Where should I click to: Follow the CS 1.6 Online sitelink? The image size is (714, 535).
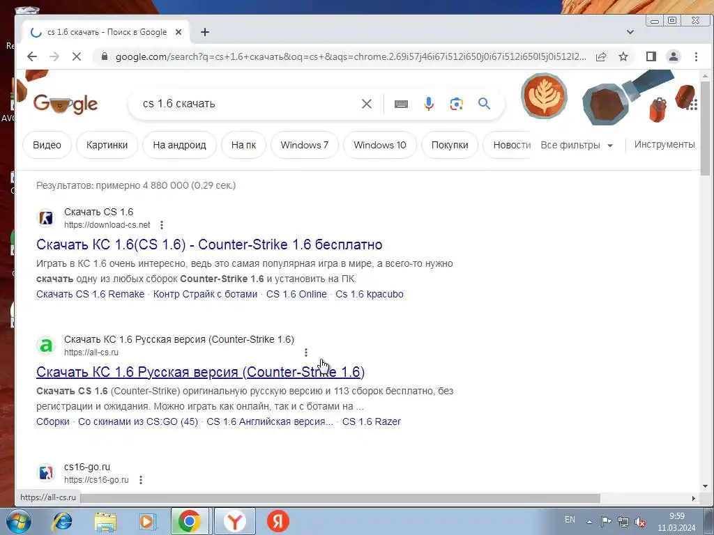coord(296,294)
